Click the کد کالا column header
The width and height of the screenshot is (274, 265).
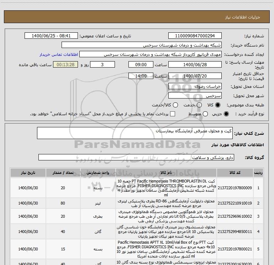235,173
